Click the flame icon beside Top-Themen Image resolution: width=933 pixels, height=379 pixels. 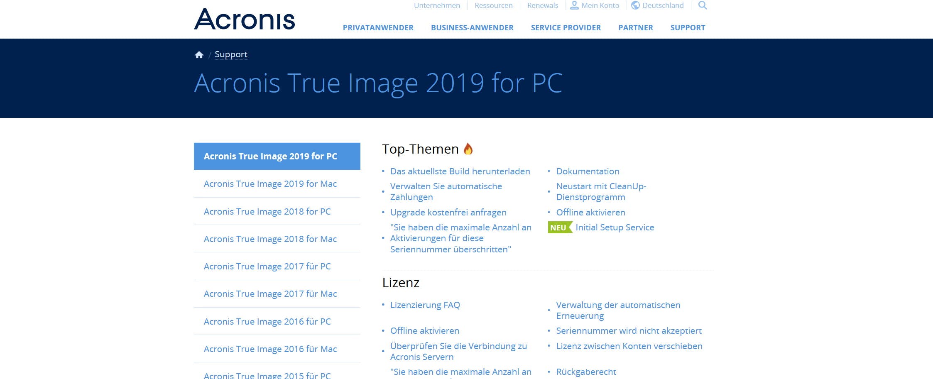tap(468, 149)
